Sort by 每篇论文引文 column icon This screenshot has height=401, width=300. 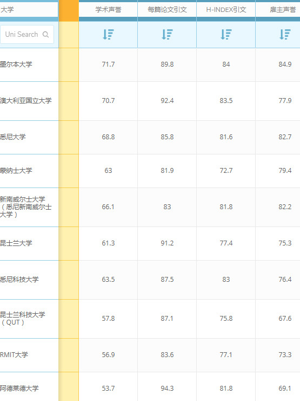pyautogui.click(x=167, y=34)
